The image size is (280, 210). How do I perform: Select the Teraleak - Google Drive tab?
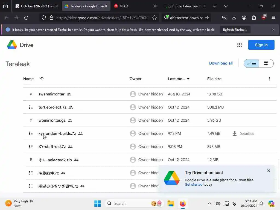(x=86, y=6)
